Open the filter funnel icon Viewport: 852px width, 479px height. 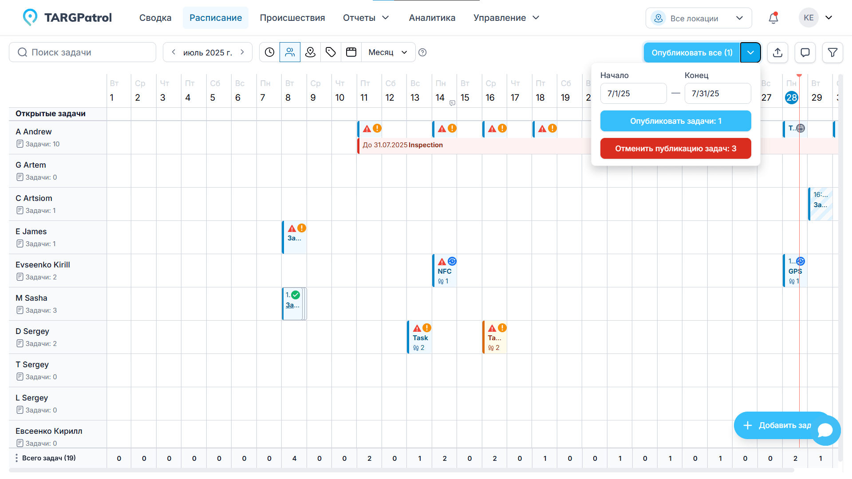click(832, 52)
